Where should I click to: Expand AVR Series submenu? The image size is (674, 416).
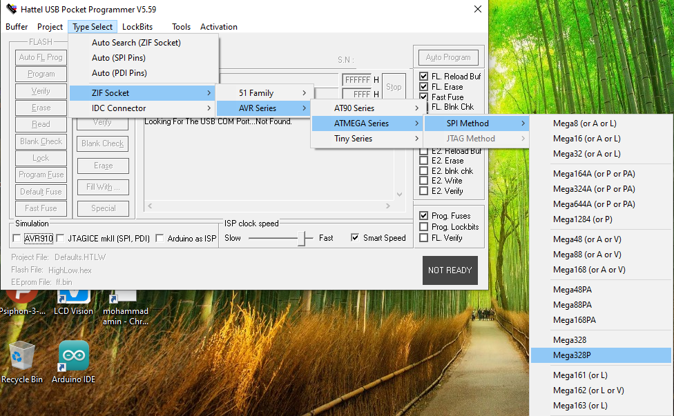click(x=264, y=108)
